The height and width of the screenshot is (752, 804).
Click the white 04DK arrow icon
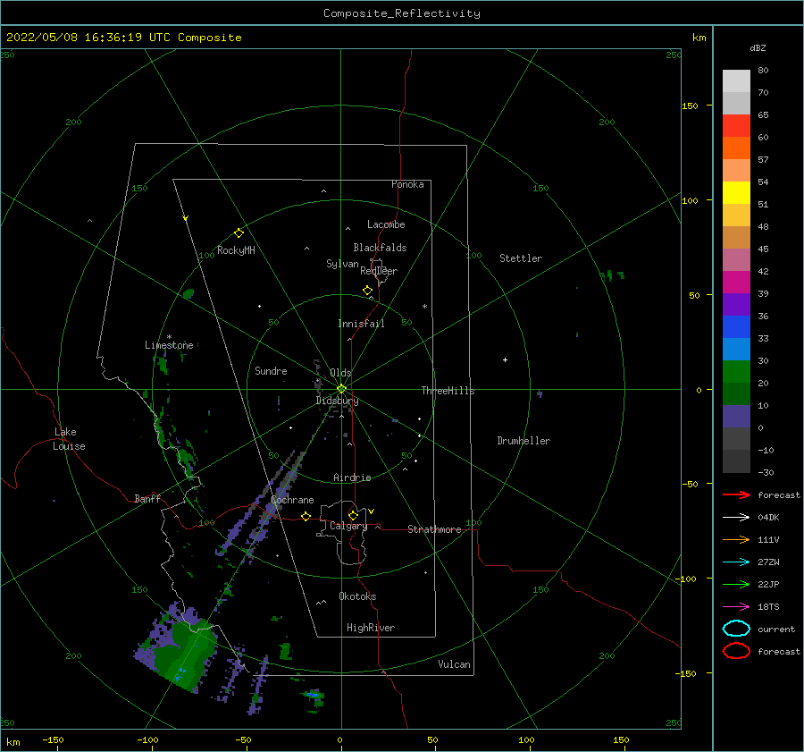tap(736, 518)
